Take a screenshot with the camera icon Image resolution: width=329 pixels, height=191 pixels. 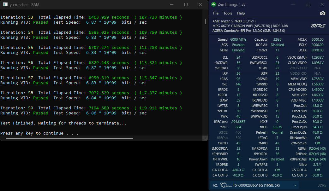(x=322, y=13)
